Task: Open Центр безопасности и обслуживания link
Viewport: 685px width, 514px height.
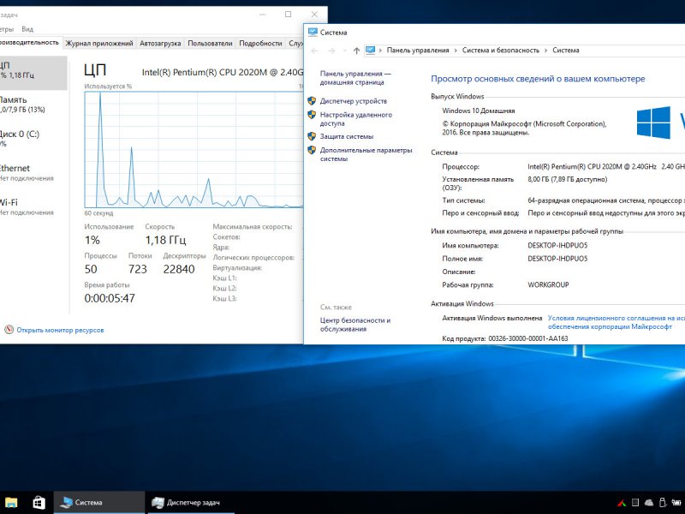Action: [x=354, y=325]
